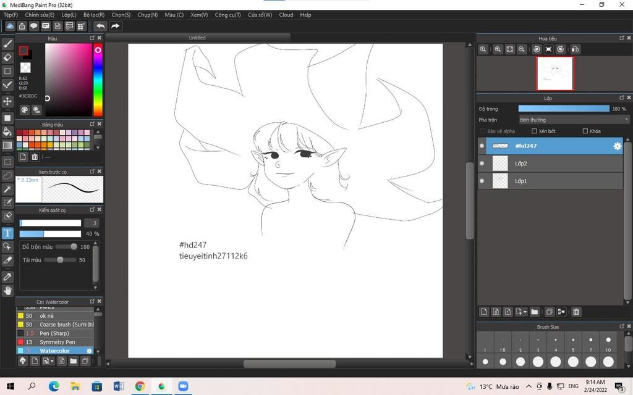Click the navigator canvas thumbnail
Image resolution: width=633 pixels, height=395 pixels.
click(x=554, y=73)
